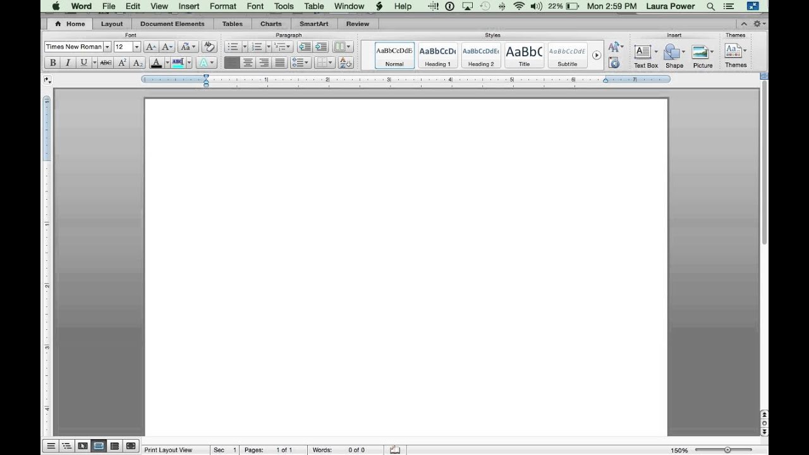Screen dimensions: 809x455
Task: Open the Insert menu
Action: (x=188, y=6)
